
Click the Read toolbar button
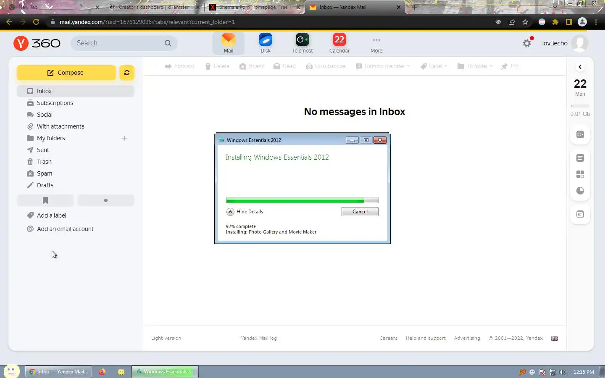point(285,66)
